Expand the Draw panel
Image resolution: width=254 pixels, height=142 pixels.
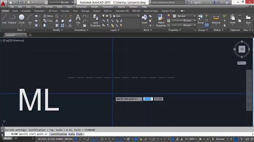[x=21, y=30]
